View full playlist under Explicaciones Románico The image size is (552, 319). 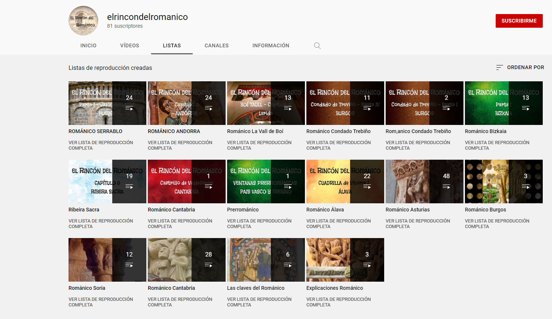(339, 302)
